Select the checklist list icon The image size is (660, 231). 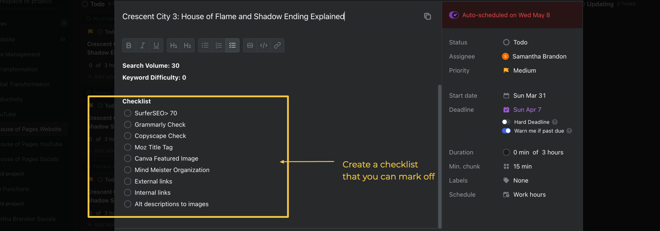pyautogui.click(x=232, y=45)
